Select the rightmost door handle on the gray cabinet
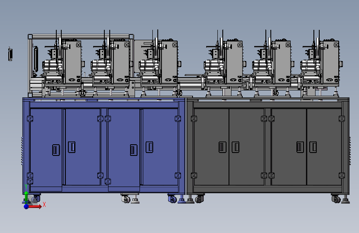 313,147
